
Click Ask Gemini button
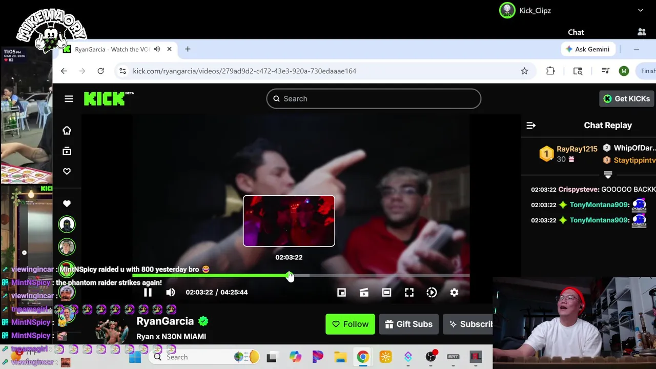[587, 49]
